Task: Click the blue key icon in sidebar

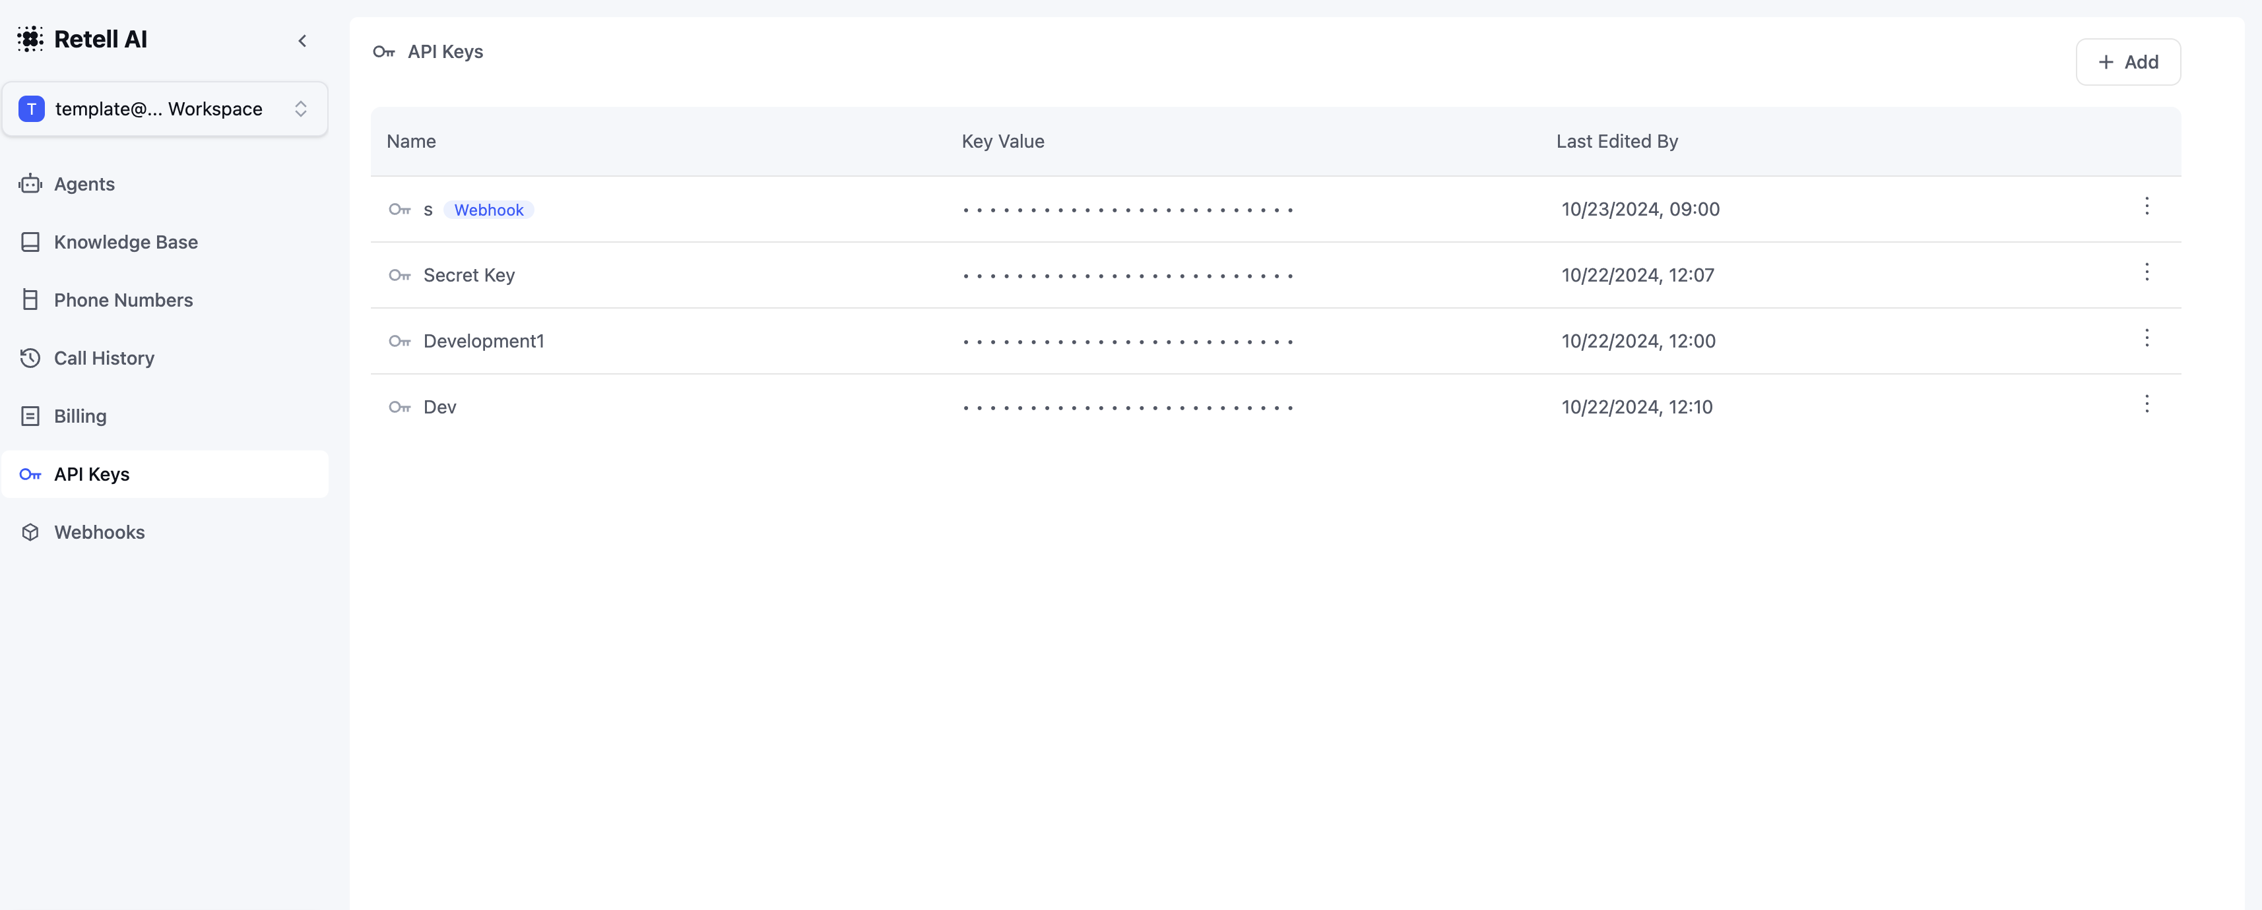Action: [31, 474]
